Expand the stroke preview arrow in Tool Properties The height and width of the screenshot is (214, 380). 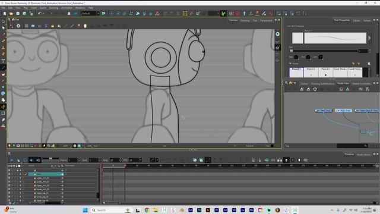369,38
